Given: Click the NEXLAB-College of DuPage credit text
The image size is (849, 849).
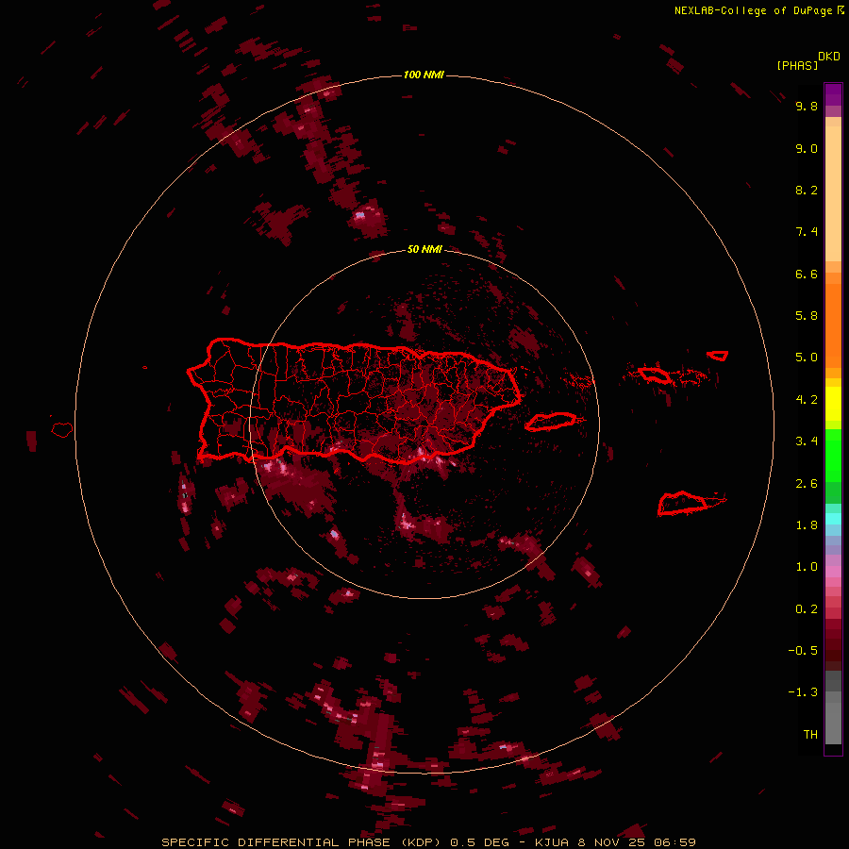Looking at the screenshot, I should point(759,10).
